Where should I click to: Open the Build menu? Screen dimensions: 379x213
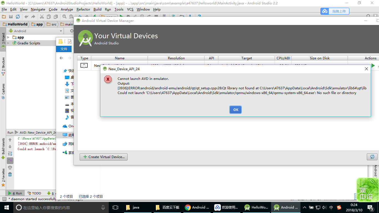[97, 9]
